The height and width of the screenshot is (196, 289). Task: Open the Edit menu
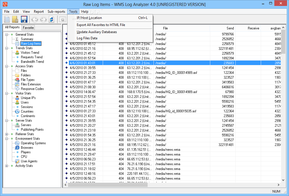(x=16, y=11)
